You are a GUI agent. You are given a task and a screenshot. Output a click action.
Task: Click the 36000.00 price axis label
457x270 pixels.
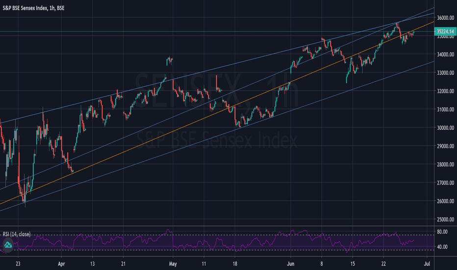pyautogui.click(x=445, y=18)
